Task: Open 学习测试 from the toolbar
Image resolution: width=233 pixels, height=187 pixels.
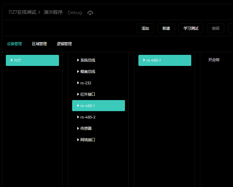Action: pos(191,28)
